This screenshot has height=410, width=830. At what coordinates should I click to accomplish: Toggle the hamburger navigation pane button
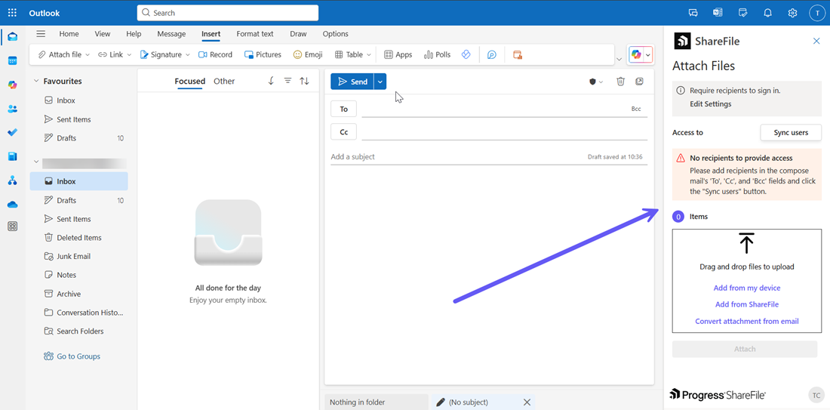(x=41, y=34)
